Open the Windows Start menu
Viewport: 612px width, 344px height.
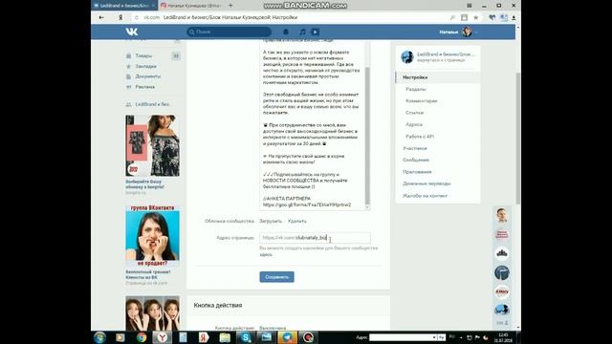point(99,337)
